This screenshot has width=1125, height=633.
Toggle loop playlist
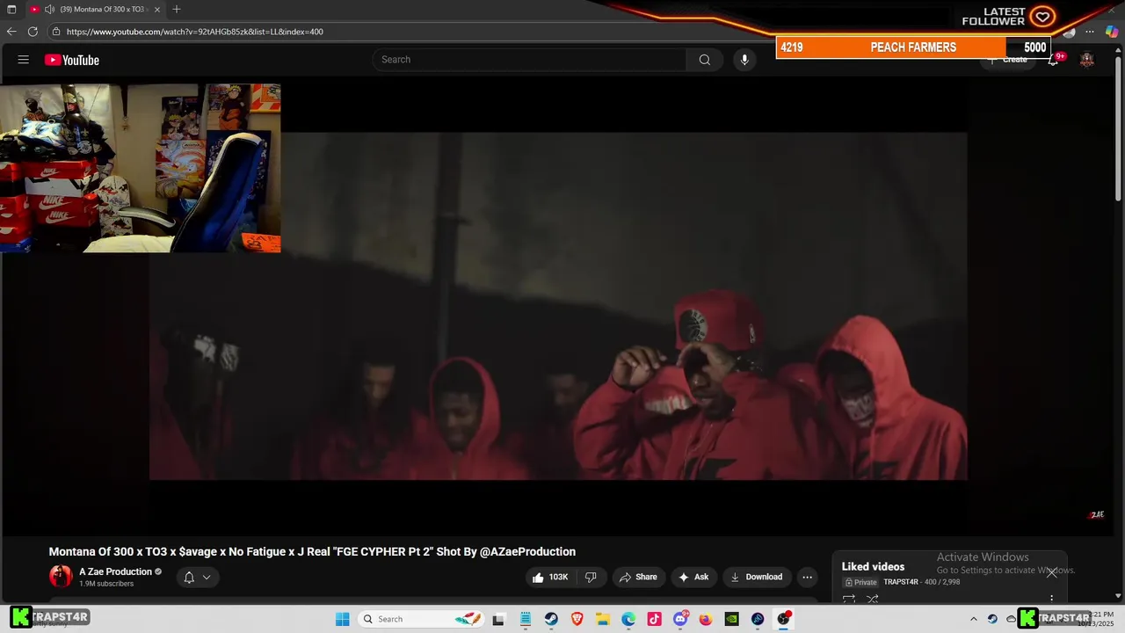849,600
